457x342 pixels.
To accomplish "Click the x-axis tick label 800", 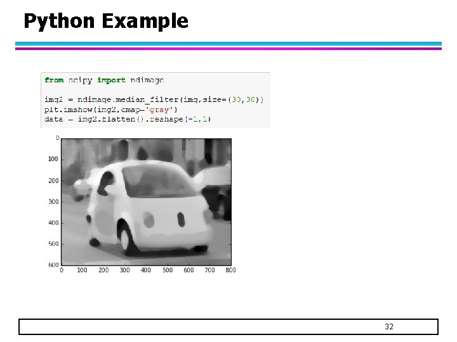I will 230,270.
